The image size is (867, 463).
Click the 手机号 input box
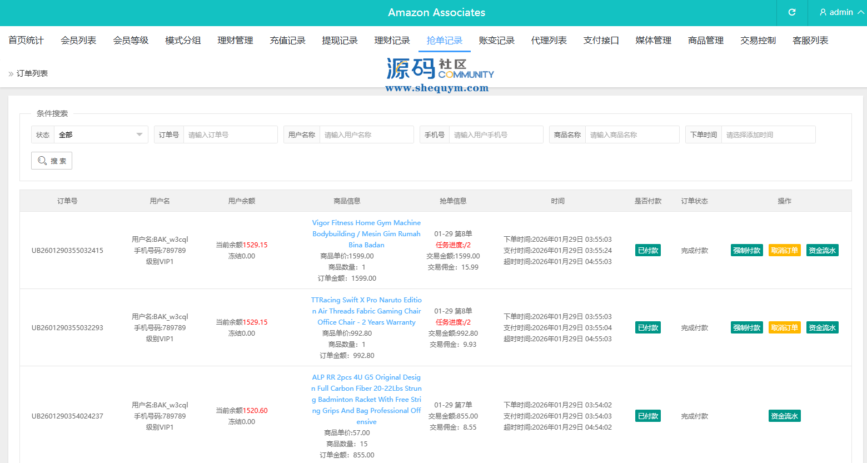pos(496,135)
